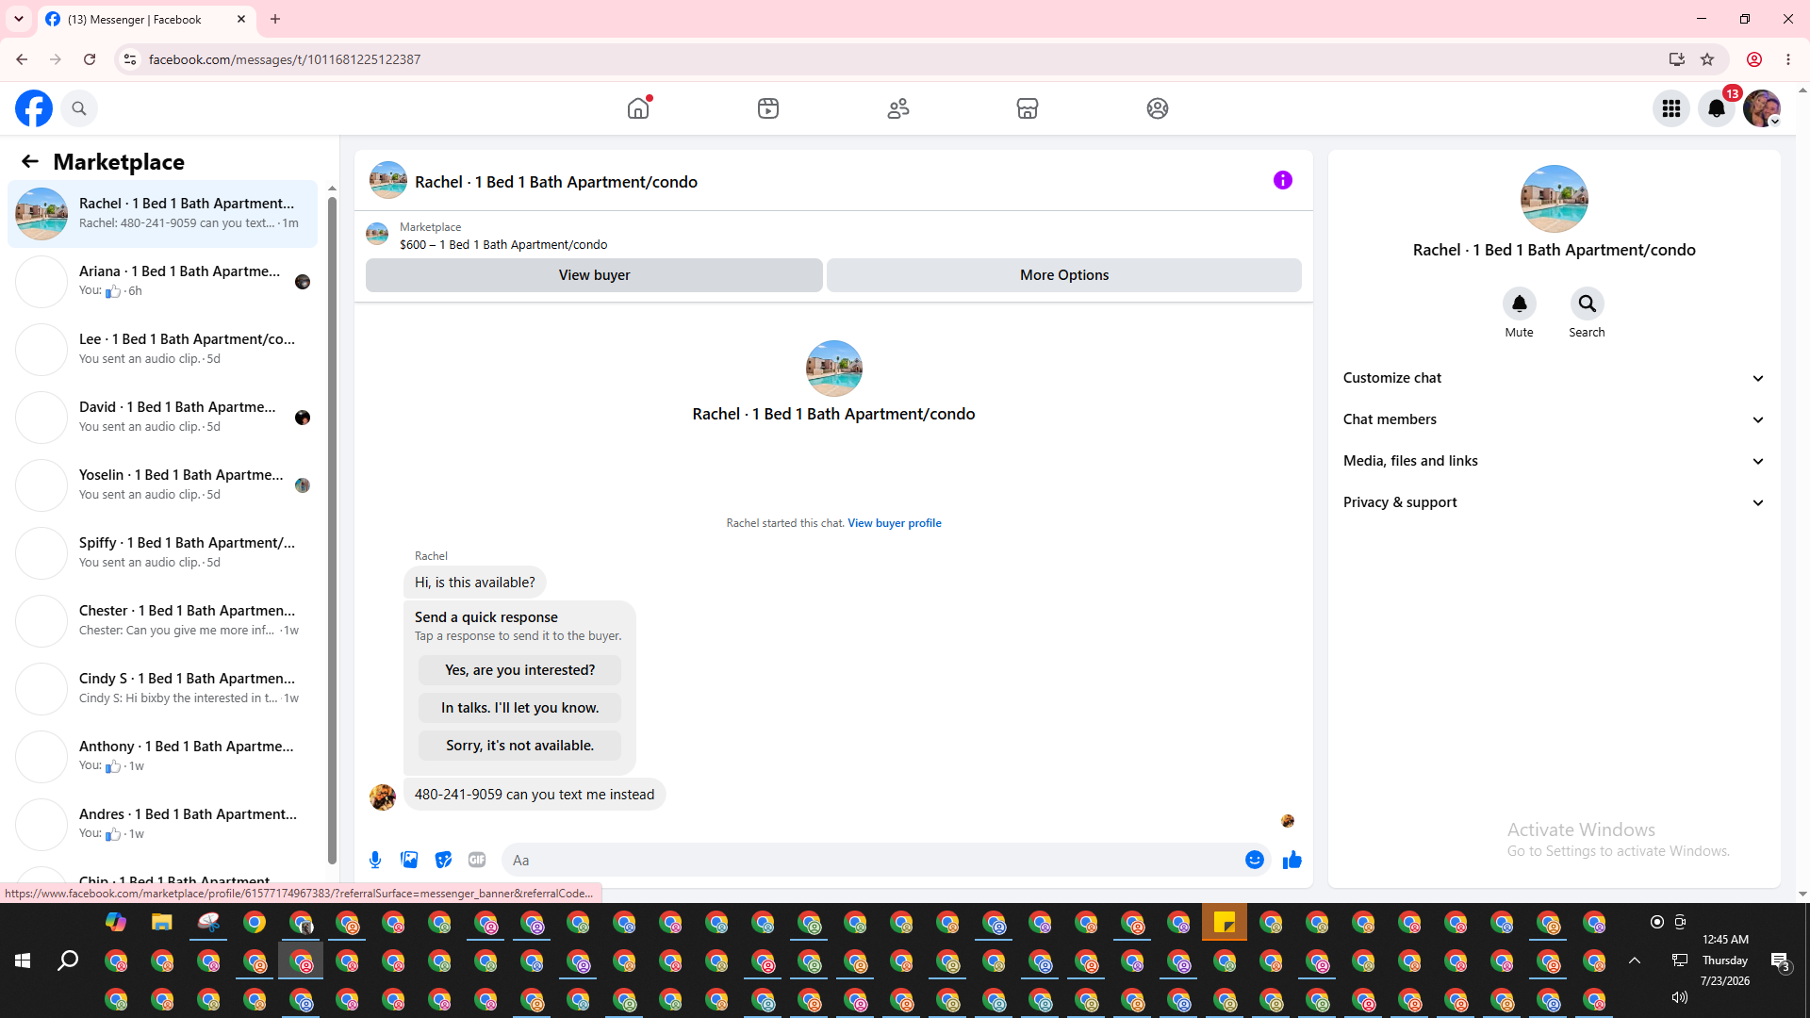Send quick response "Sorry, it's not available."
This screenshot has width=1810, height=1018.
coord(520,746)
